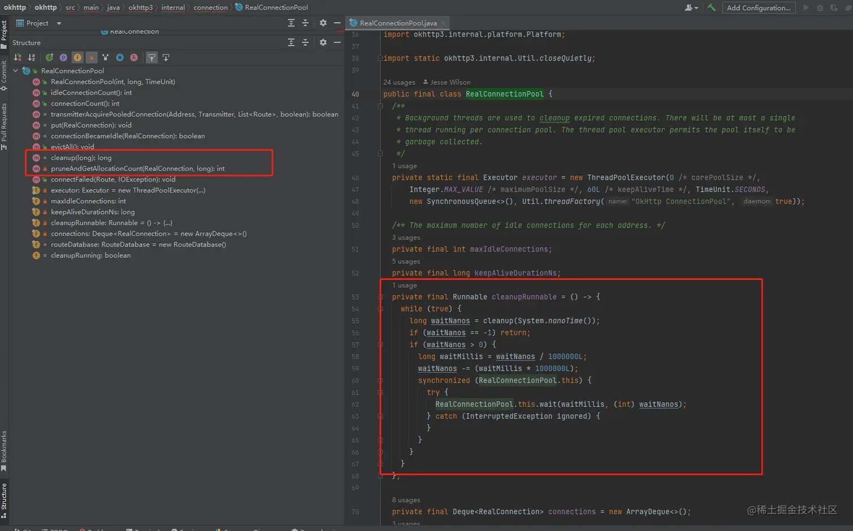Viewport: 853px width, 531px height.
Task: Click the Debug bug icon in the toolbar
Action: (x=820, y=7)
